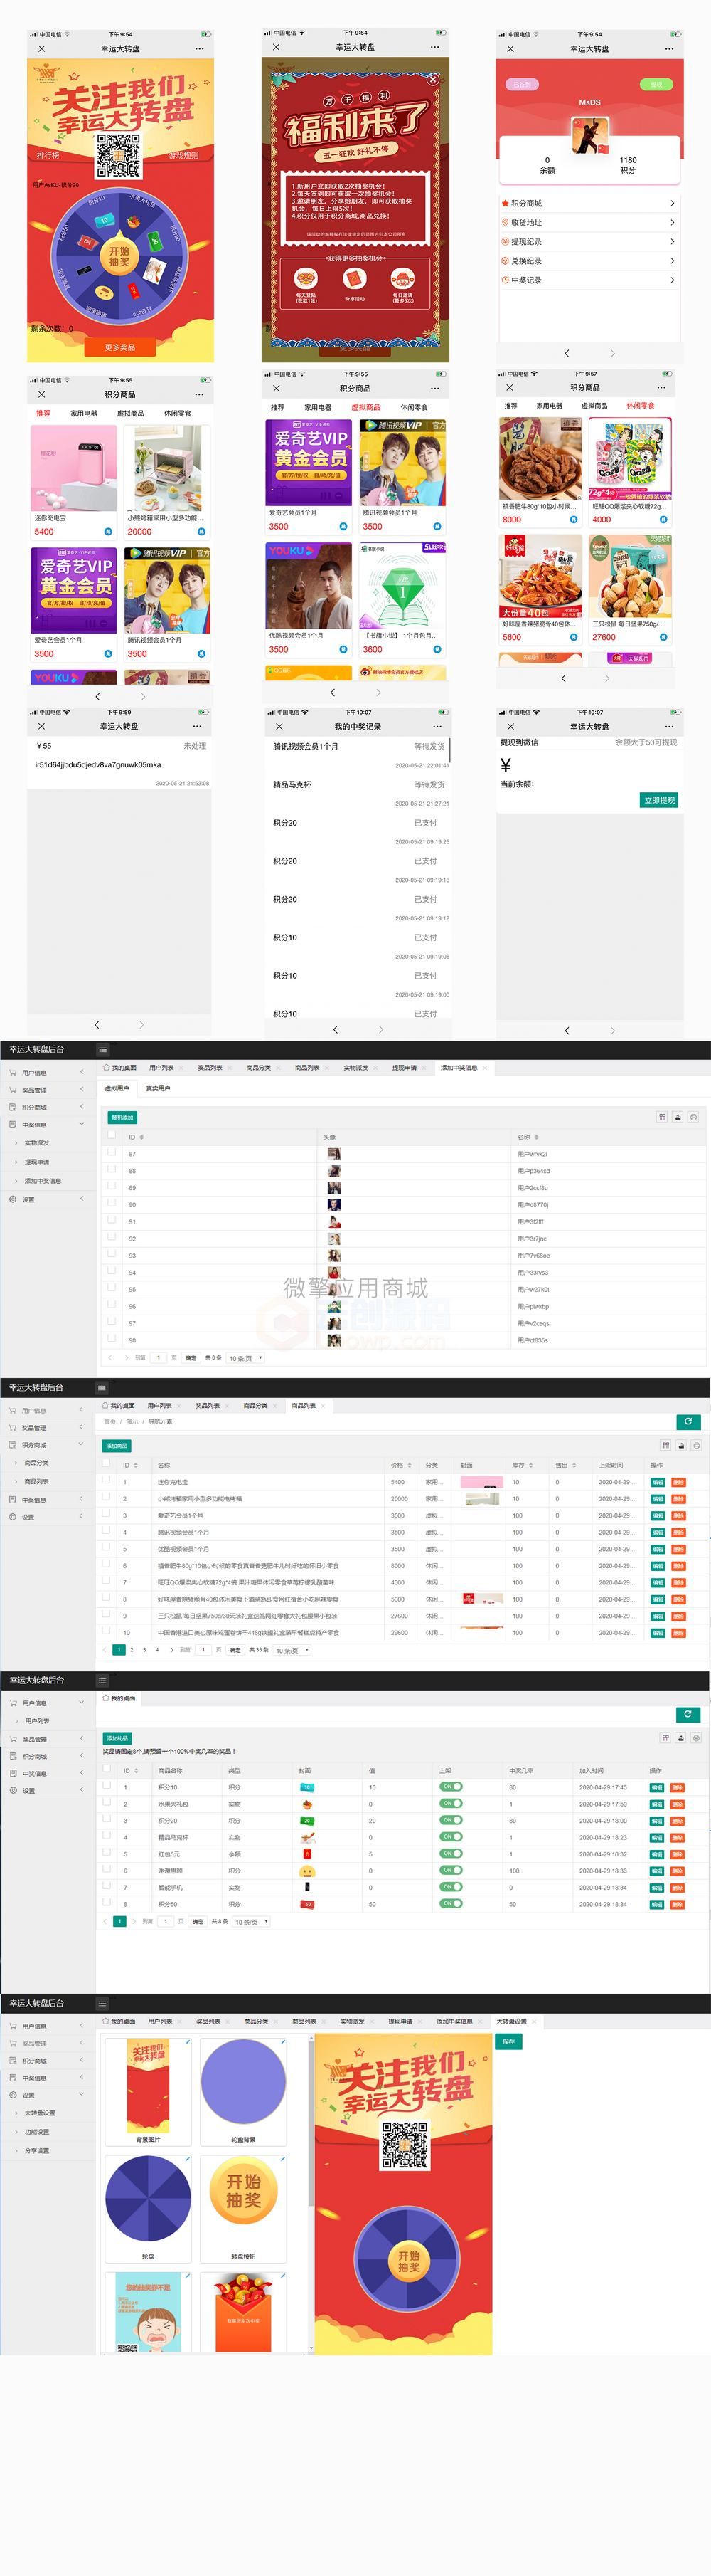Open 10条/页 dropdown under product list table
The width and height of the screenshot is (711, 2576).
[292, 1650]
